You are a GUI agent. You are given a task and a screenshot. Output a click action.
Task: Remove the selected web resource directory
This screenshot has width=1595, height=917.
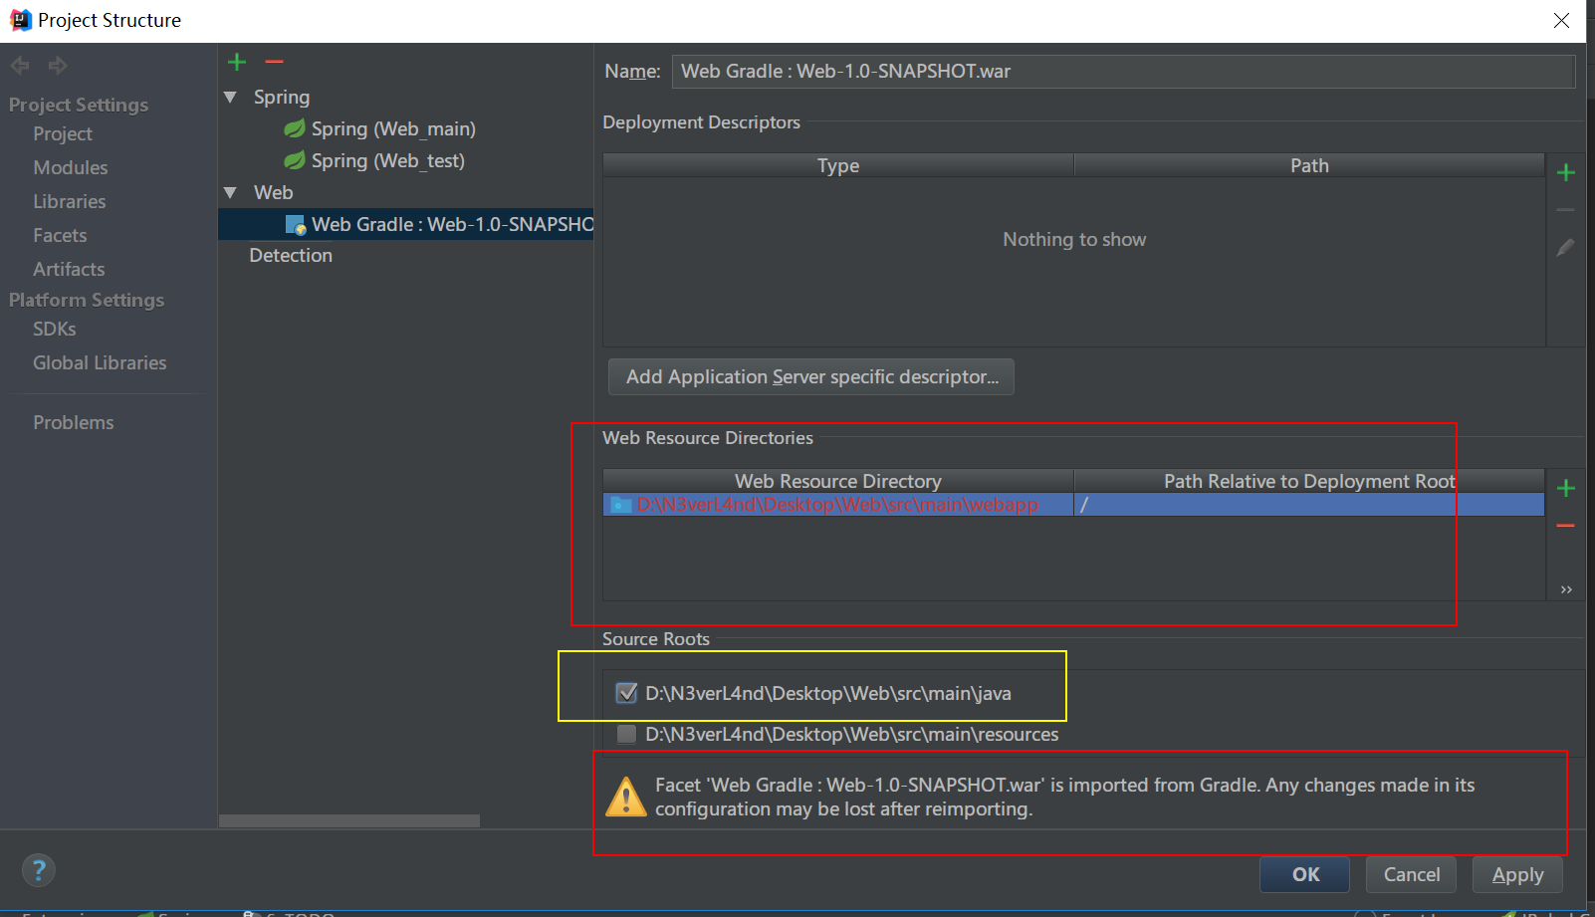pyautogui.click(x=1566, y=525)
